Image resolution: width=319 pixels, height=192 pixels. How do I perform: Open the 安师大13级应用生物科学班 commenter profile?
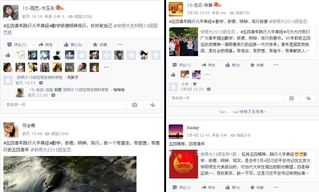tap(39, 78)
